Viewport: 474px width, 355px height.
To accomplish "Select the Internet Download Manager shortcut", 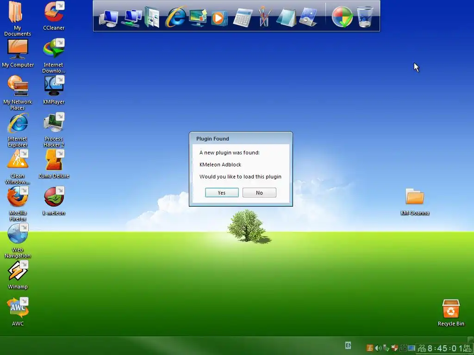I will click(x=54, y=56).
